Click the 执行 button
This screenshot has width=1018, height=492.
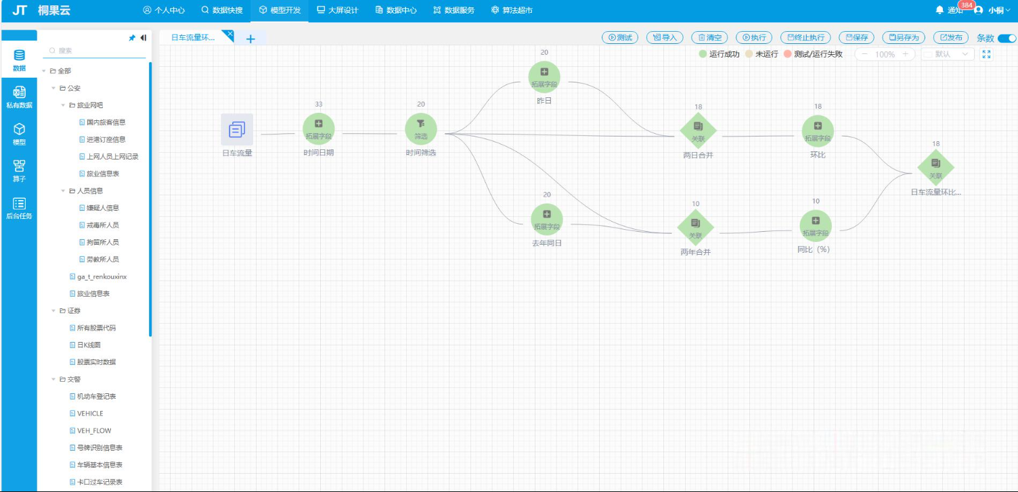[755, 38]
